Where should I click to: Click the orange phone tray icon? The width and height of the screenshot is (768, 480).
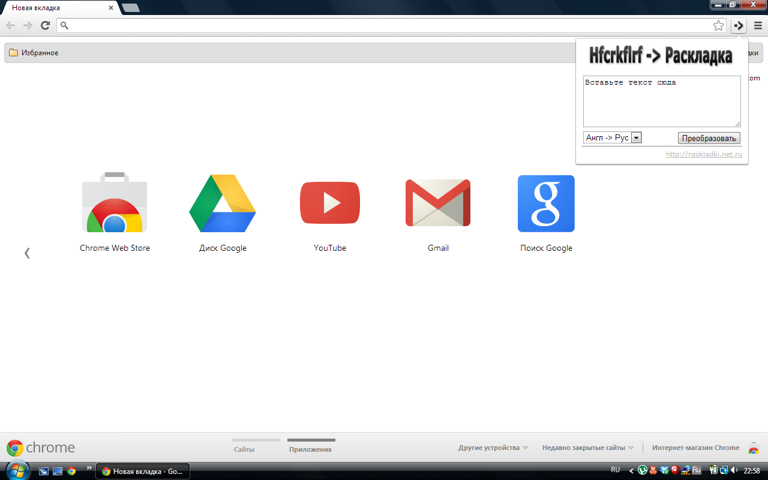(653, 470)
